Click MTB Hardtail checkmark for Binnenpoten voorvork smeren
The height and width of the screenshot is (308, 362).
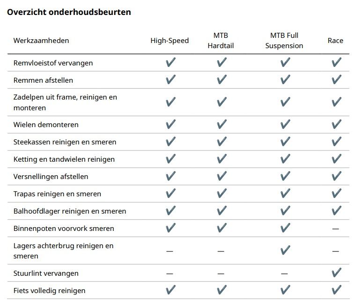pyautogui.click(x=222, y=228)
